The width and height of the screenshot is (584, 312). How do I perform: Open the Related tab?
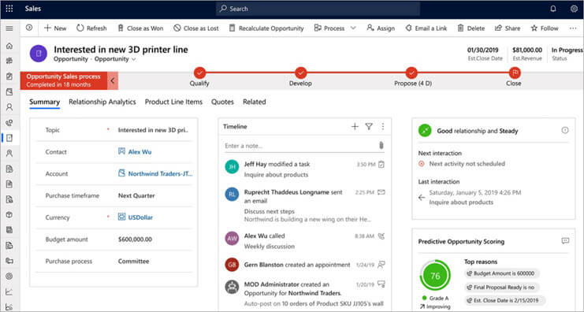pos(255,102)
